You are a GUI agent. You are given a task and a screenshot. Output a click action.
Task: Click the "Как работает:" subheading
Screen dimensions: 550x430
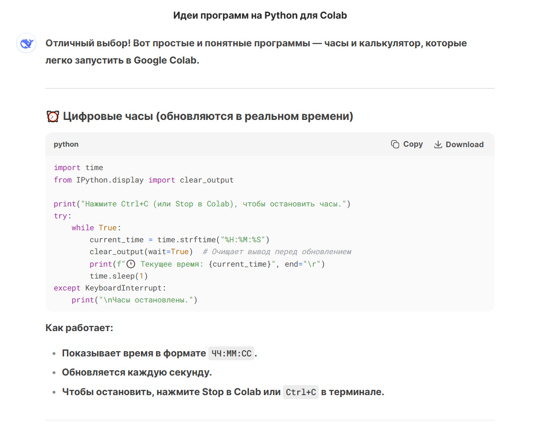79,328
